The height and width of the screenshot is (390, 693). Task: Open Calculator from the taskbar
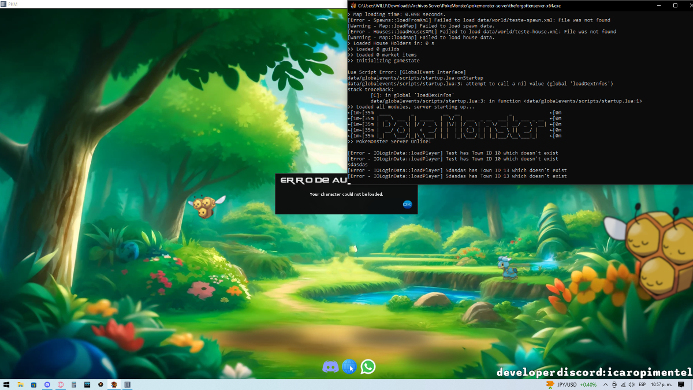(x=74, y=385)
